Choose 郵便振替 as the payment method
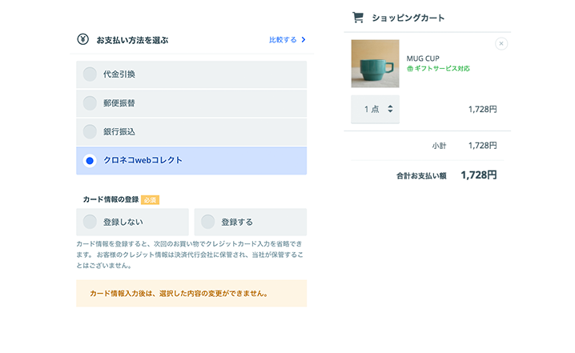 (90, 103)
